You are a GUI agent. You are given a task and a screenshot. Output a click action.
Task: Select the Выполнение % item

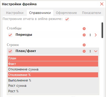coord(53,80)
